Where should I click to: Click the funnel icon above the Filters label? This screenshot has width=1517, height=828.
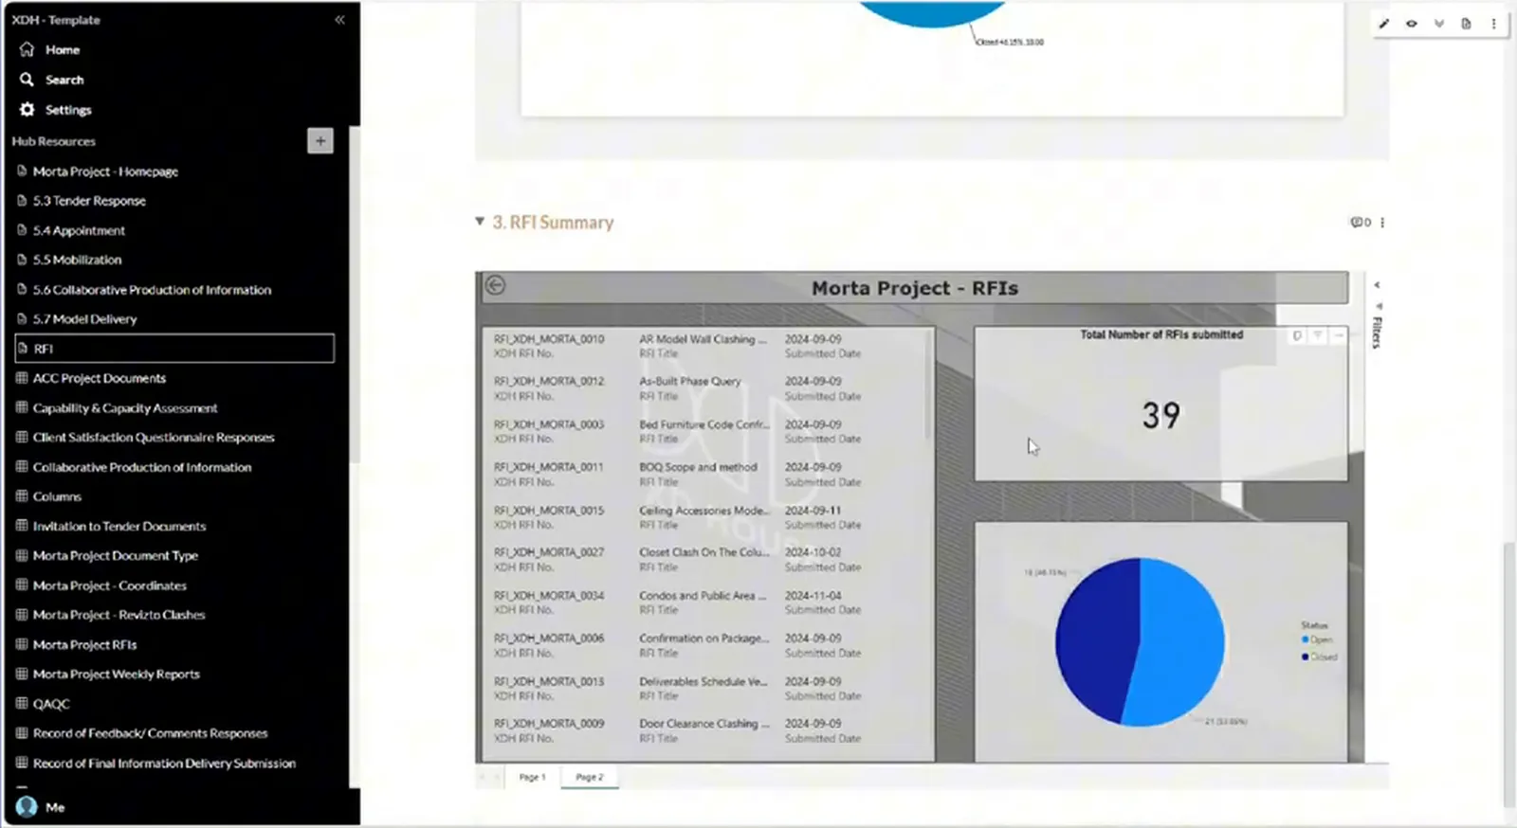1379,306
